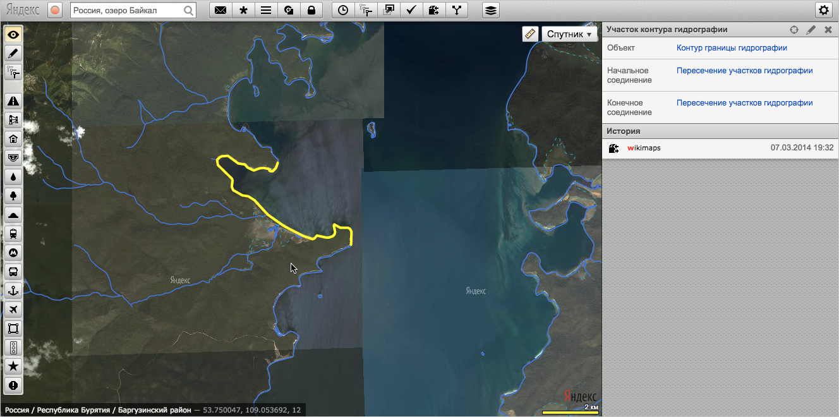839x417 pixels.
Task: Click the asterisk star toolbar icon
Action: click(243, 10)
